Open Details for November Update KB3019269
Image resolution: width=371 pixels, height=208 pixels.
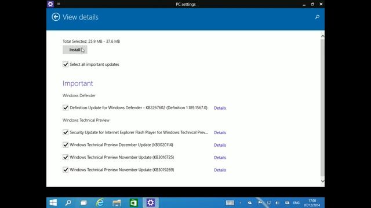220,170
